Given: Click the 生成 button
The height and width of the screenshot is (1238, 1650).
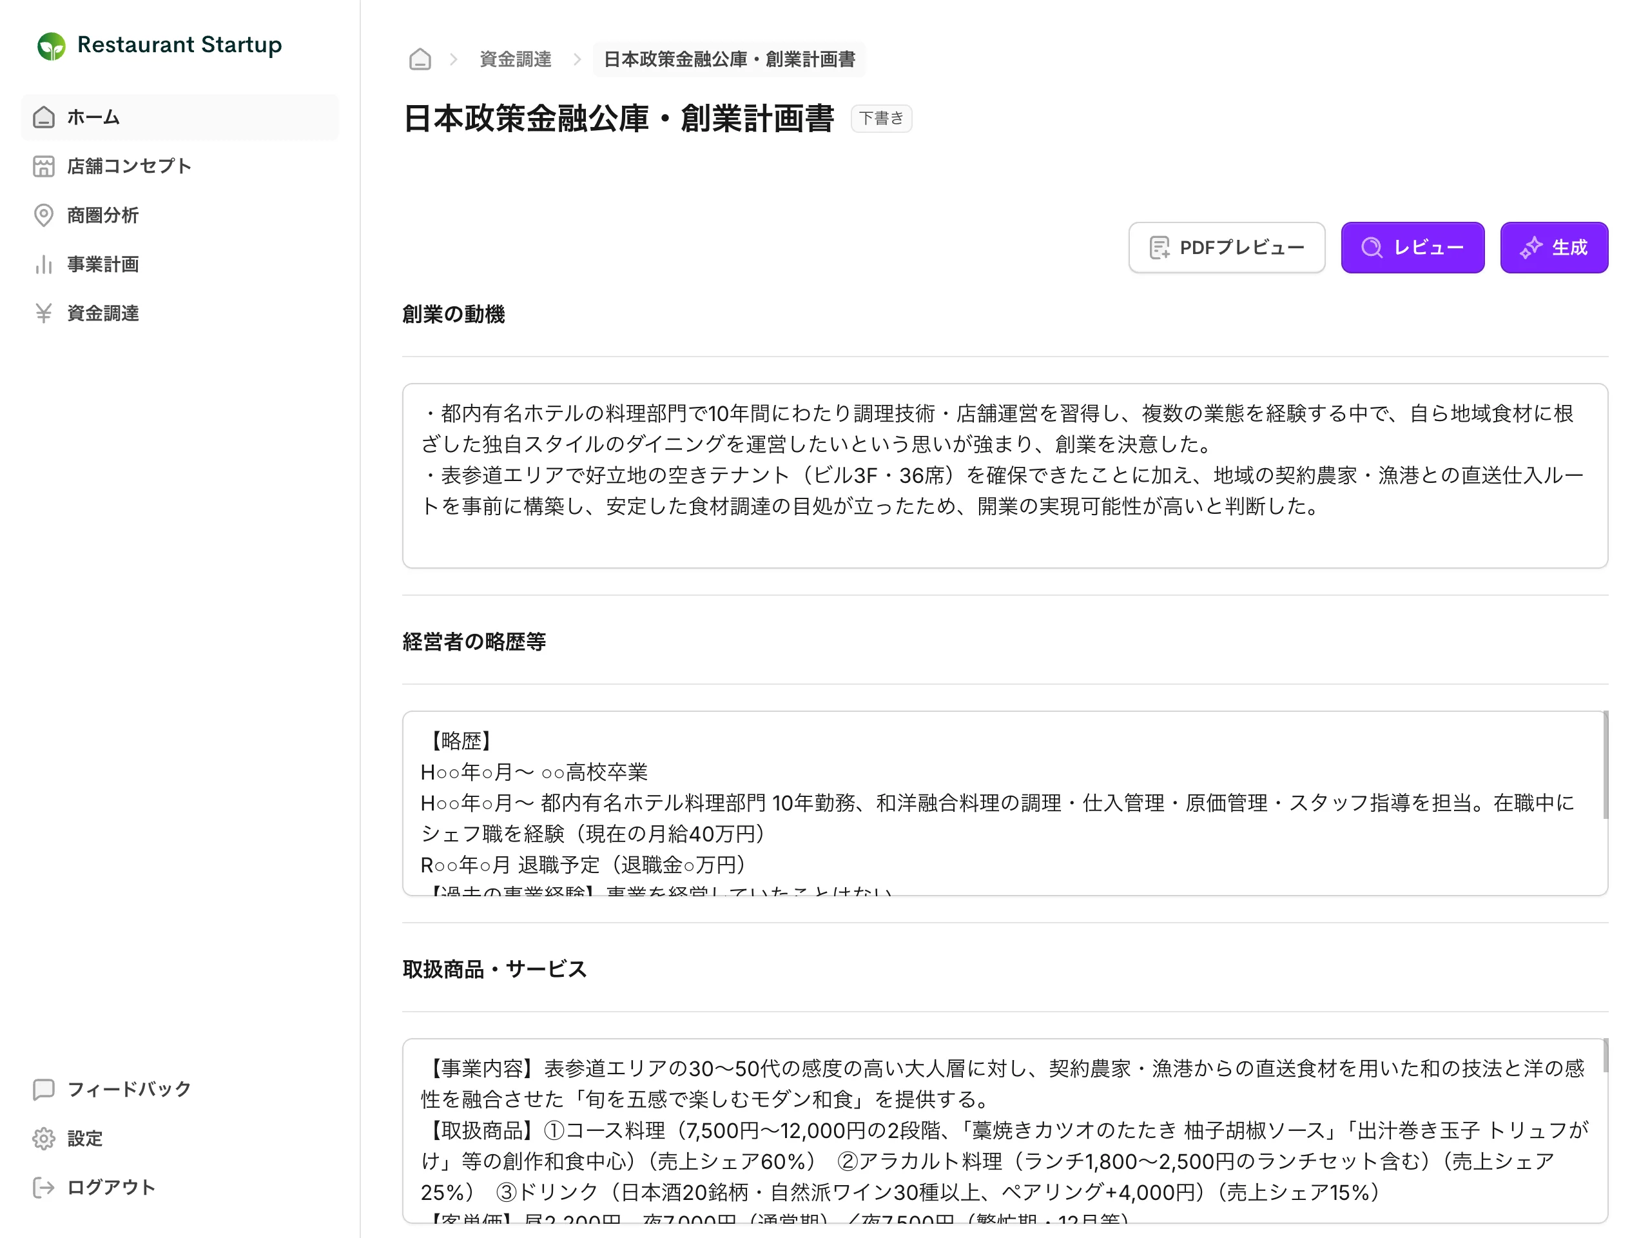Looking at the screenshot, I should point(1554,248).
